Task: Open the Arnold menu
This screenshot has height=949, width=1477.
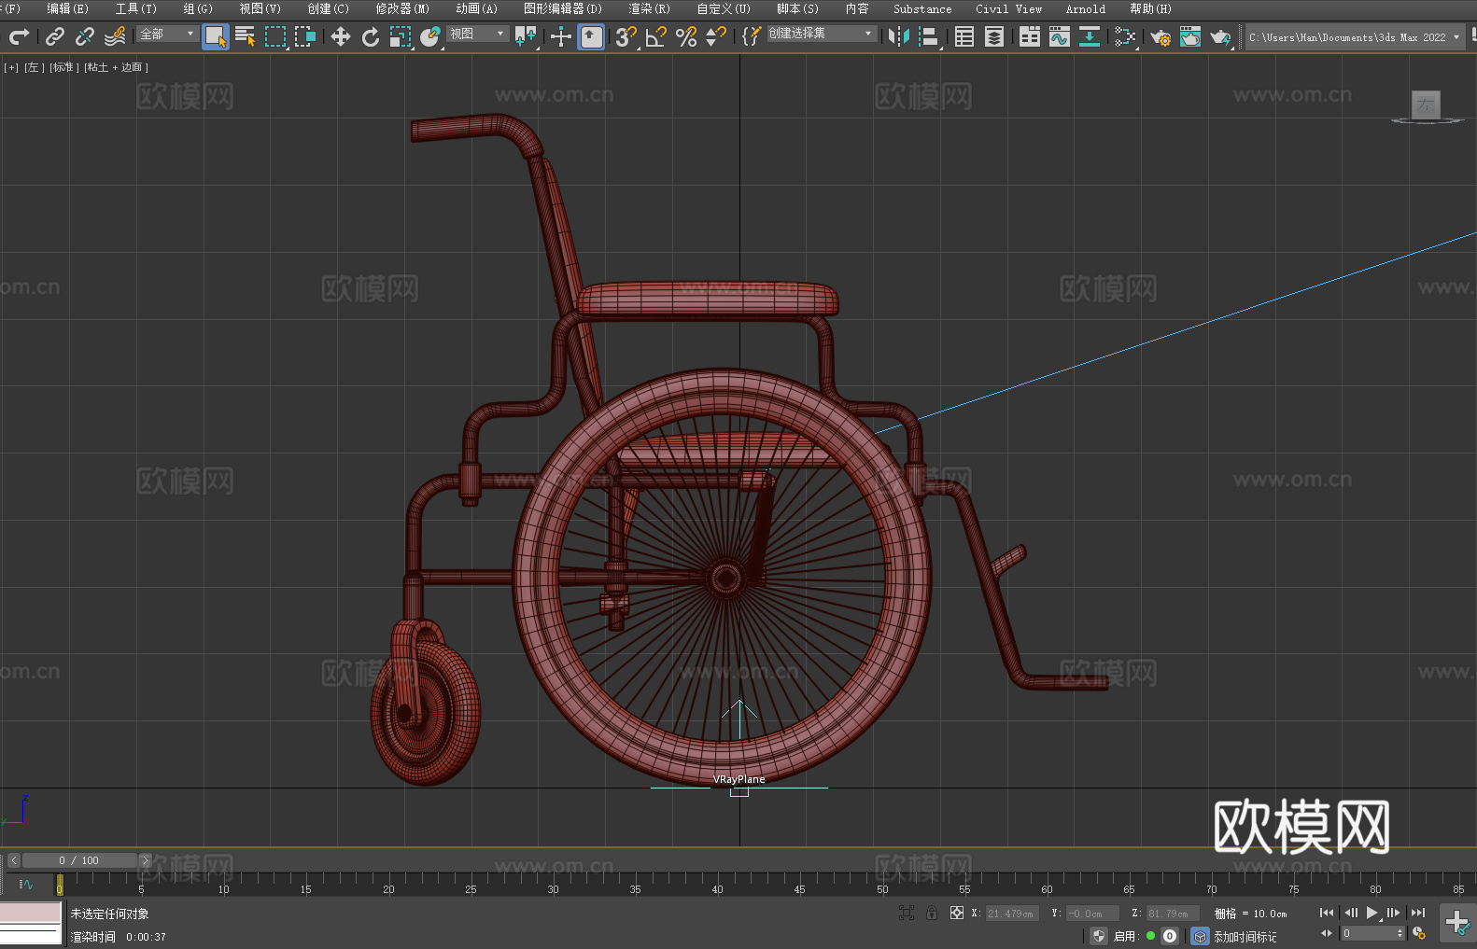Action: pos(1085,8)
